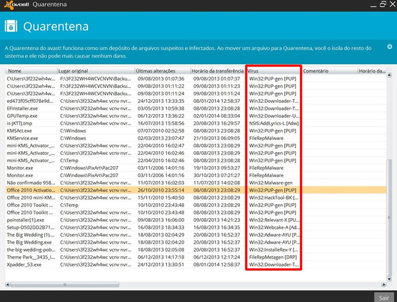
Task: Select Monitor.exe transferred 30/10/2013
Action: (196, 175)
